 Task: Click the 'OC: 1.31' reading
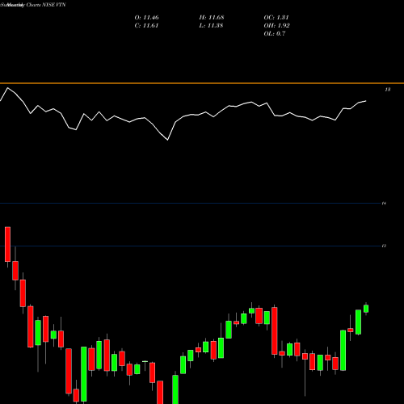point(276,18)
